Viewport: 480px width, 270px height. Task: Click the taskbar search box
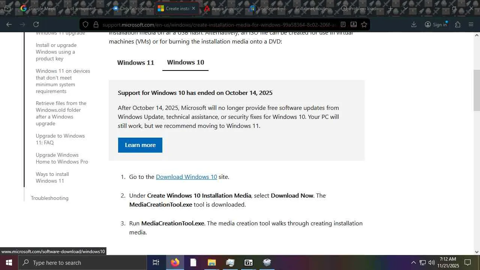[x=82, y=262]
